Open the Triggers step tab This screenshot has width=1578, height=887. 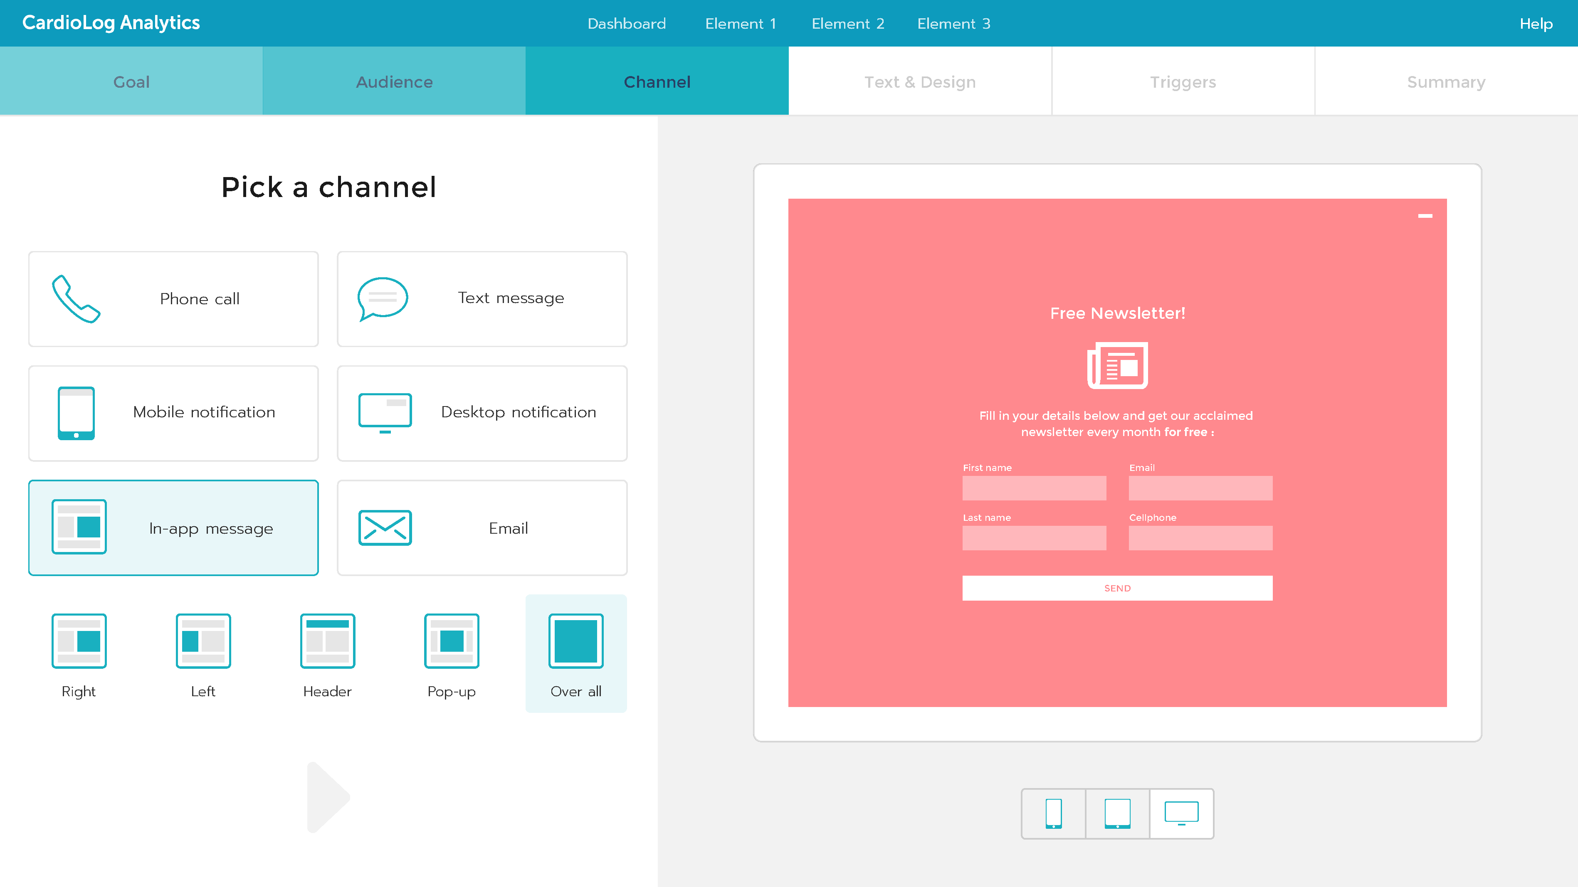click(1183, 81)
